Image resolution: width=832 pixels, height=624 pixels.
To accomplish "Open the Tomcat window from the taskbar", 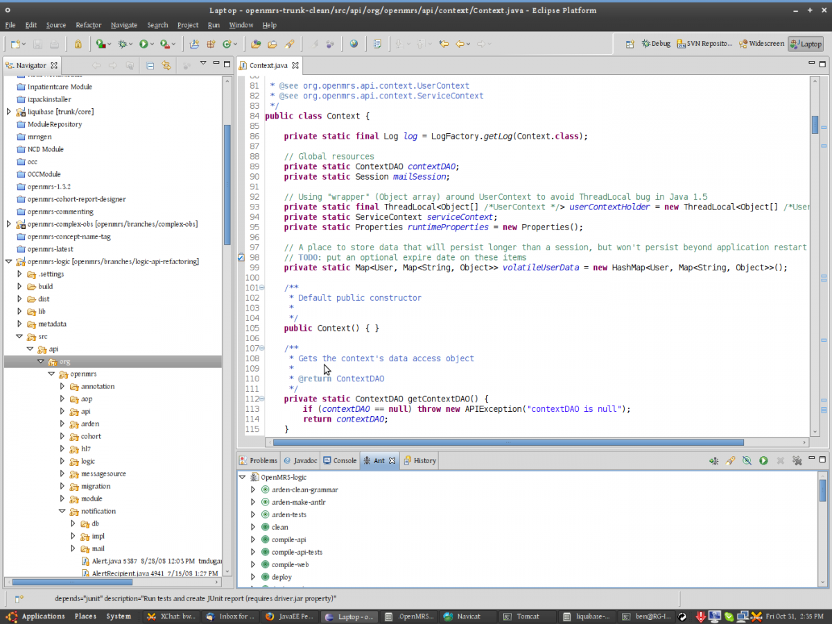I will click(x=527, y=616).
